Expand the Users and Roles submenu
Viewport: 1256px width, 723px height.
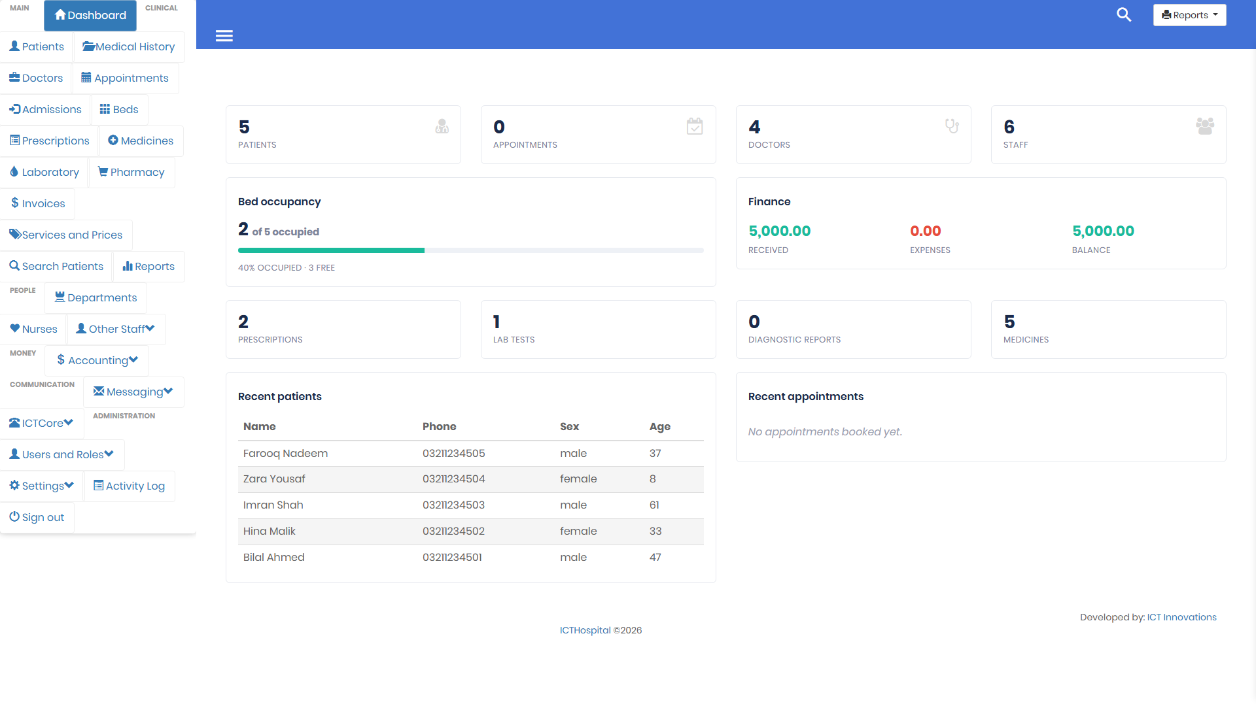[x=62, y=454]
